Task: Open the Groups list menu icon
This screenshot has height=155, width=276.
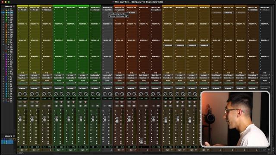Action: 14,136
